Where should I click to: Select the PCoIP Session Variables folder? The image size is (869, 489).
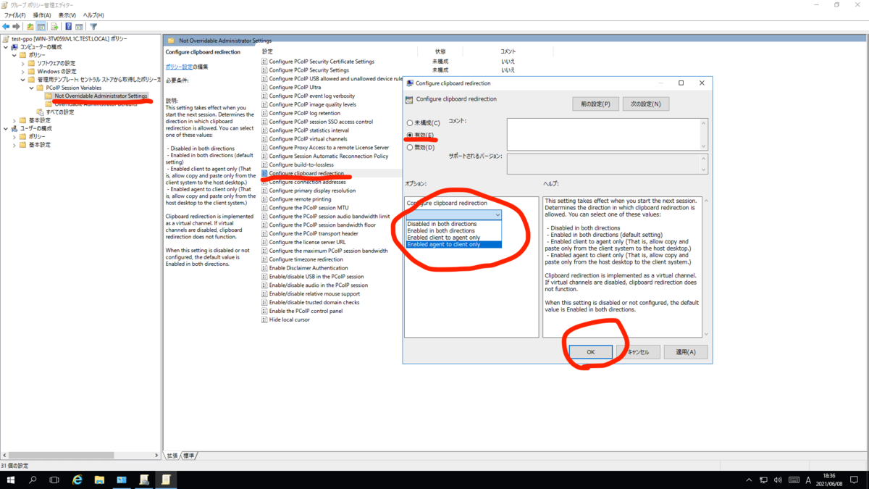[74, 88]
